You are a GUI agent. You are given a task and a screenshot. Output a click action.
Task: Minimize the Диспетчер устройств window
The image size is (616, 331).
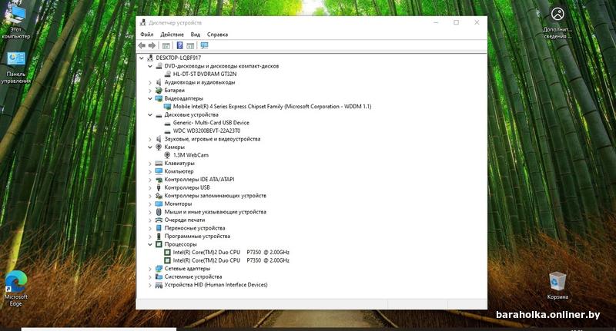coord(436,22)
